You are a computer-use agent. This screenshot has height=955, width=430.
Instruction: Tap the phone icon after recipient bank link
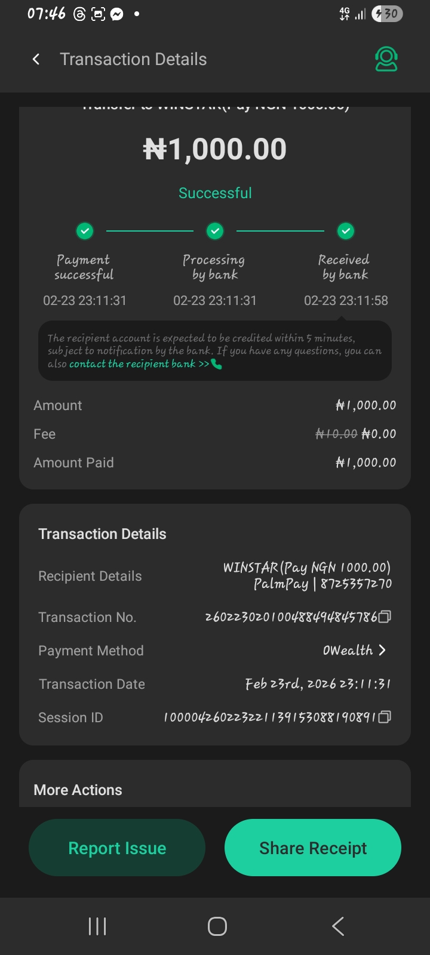(217, 364)
